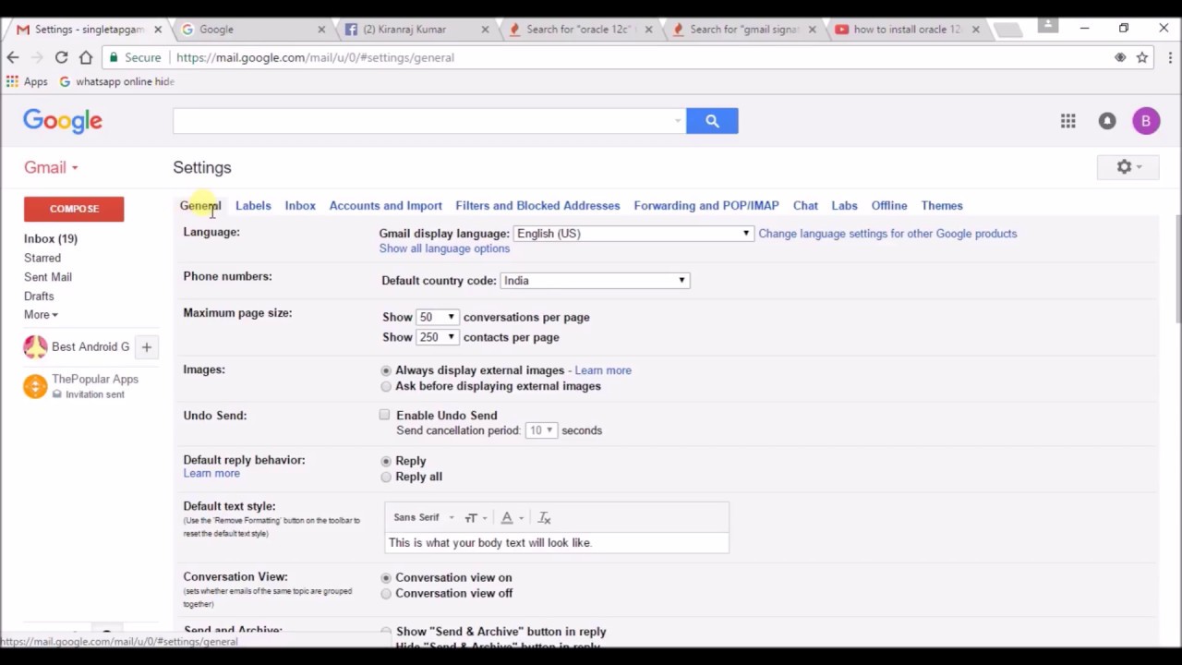The image size is (1182, 665).
Task: Open Default country code dropdown
Action: 595,281
